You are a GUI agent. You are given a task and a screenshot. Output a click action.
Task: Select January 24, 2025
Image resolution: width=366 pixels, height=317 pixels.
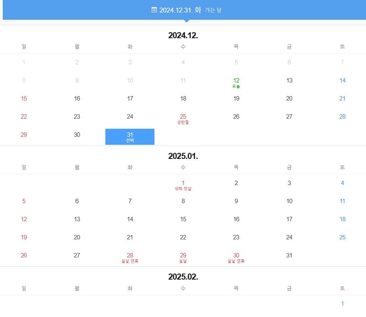click(289, 237)
